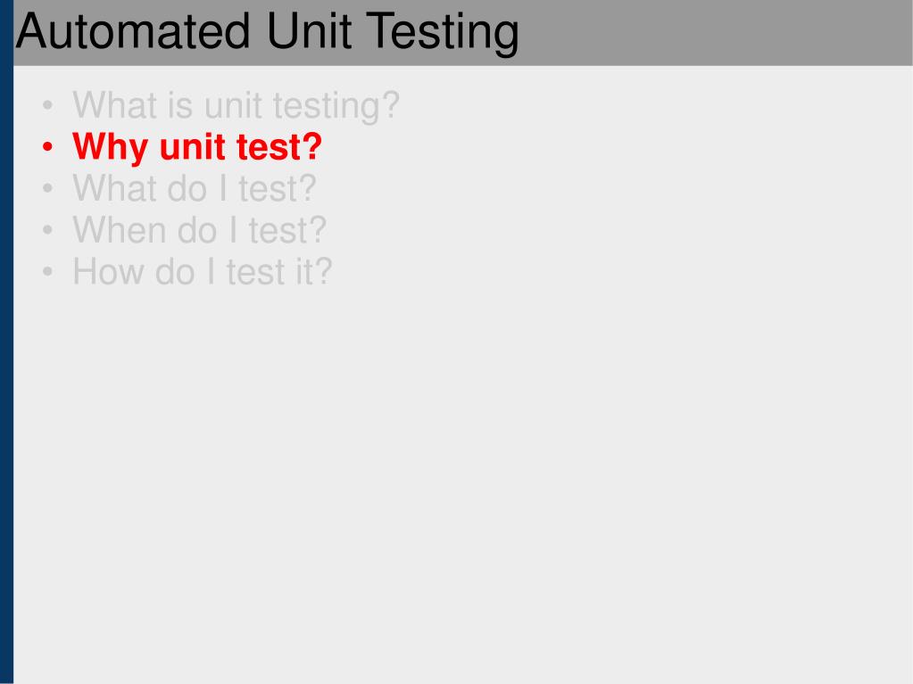Screen dimensions: 913x684
Task: Click the 'What do I test?' bullet text
Action: click(194, 188)
